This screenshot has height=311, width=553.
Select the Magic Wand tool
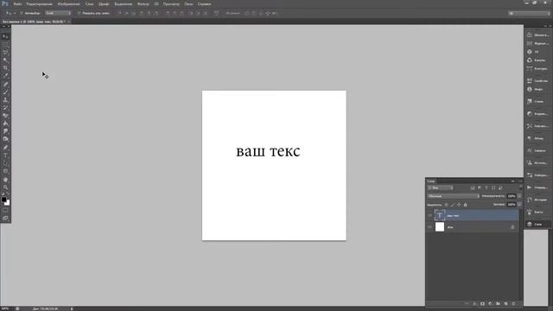5,60
